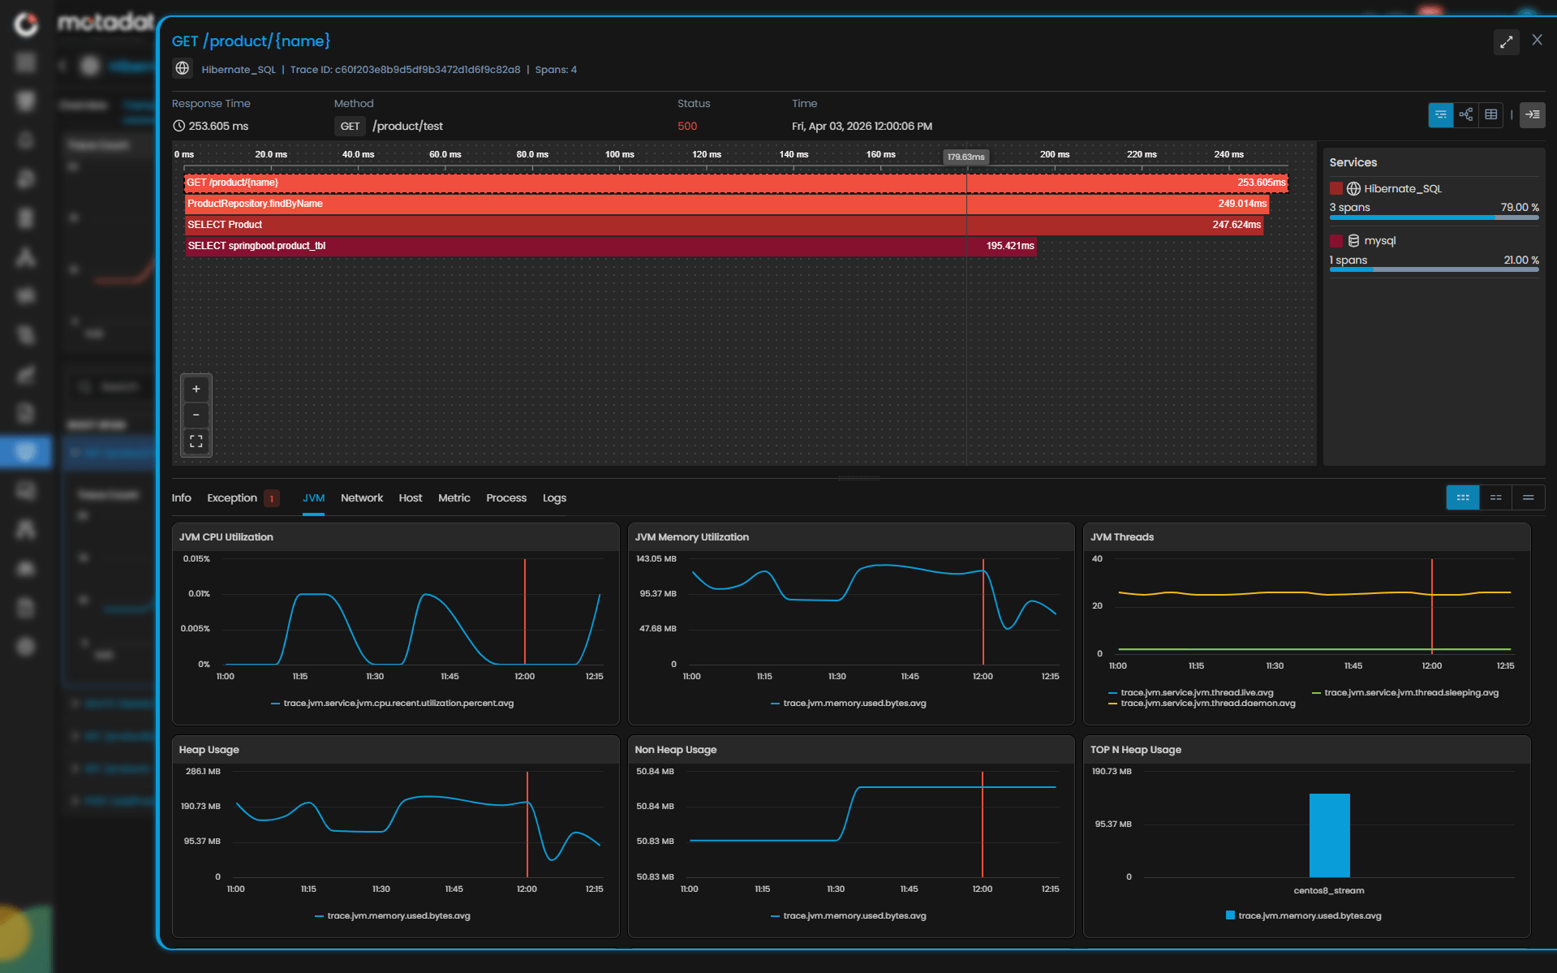Fit the waterfall to screen using the frame icon
This screenshot has height=973, width=1557.
tap(196, 441)
